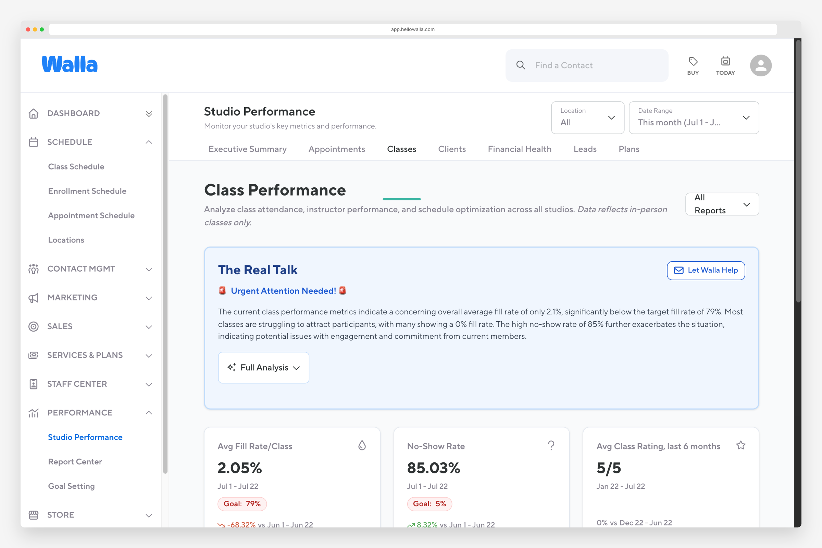Expand the Store chevron
The height and width of the screenshot is (548, 822).
click(x=149, y=515)
